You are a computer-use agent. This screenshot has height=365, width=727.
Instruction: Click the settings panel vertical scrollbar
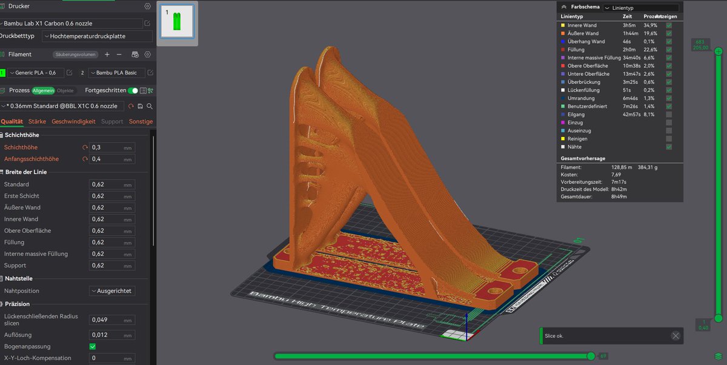pyautogui.click(x=153, y=191)
